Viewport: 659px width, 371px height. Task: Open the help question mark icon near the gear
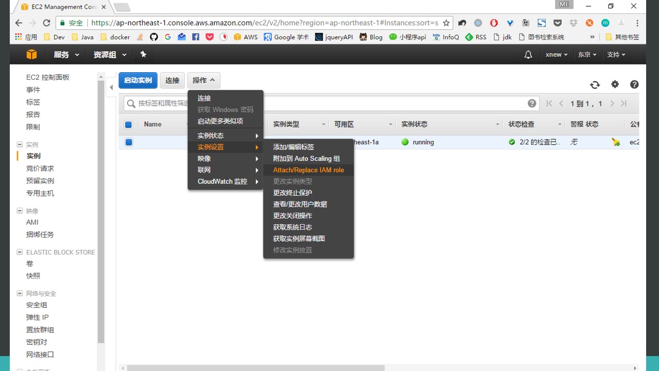coord(634,85)
